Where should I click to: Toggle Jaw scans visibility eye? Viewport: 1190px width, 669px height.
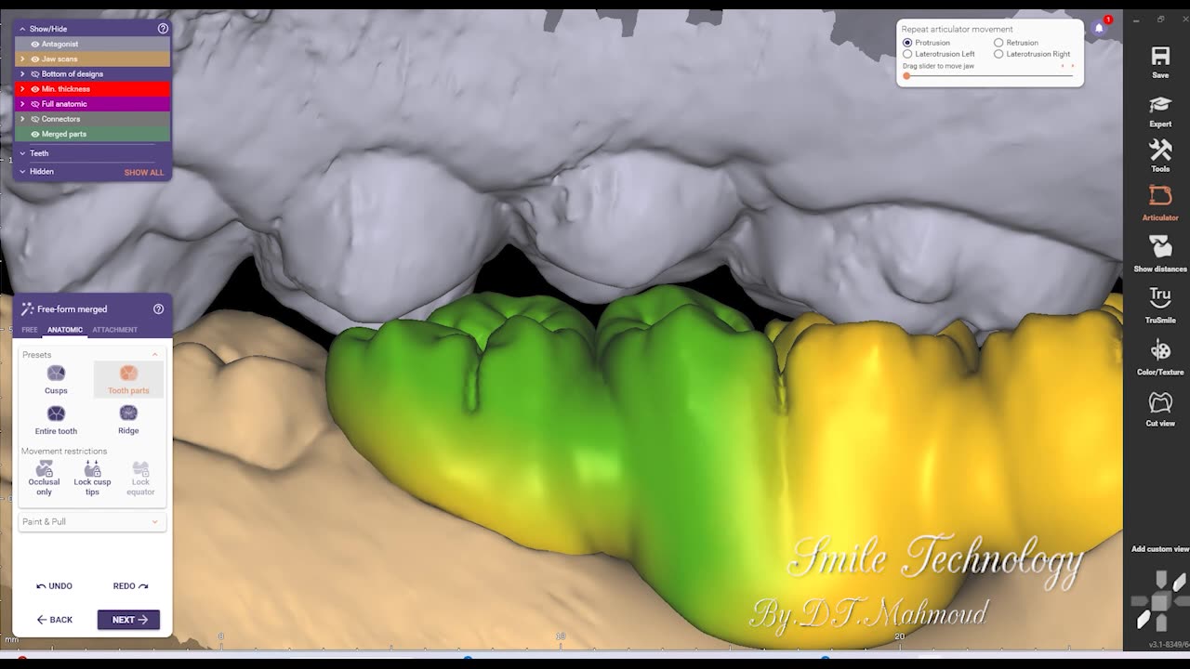[x=35, y=59]
